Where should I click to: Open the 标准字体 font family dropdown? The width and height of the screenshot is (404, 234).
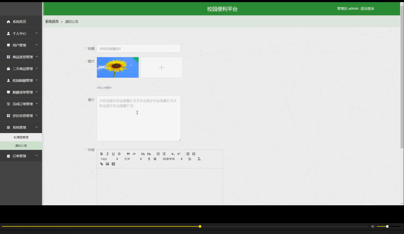click(173, 159)
